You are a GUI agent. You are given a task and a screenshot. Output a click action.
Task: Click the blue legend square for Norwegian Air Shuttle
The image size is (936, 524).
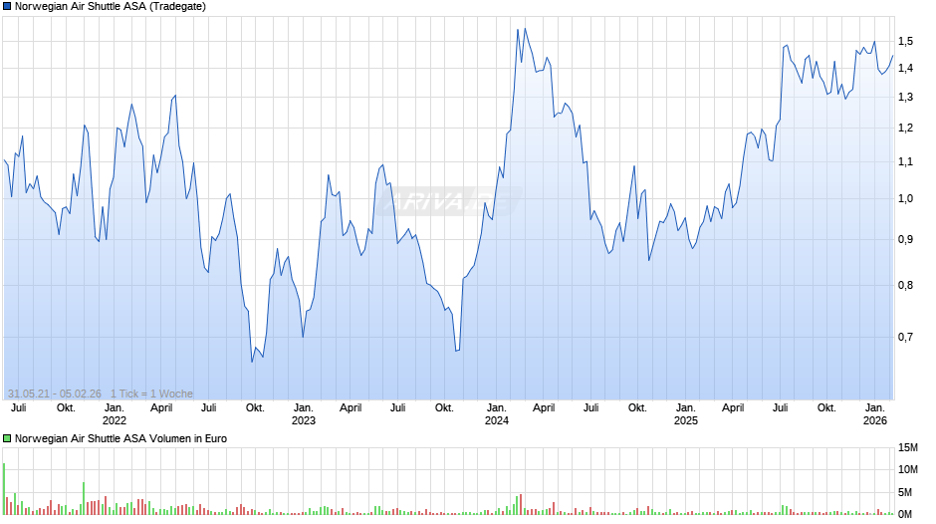[x=7, y=7]
